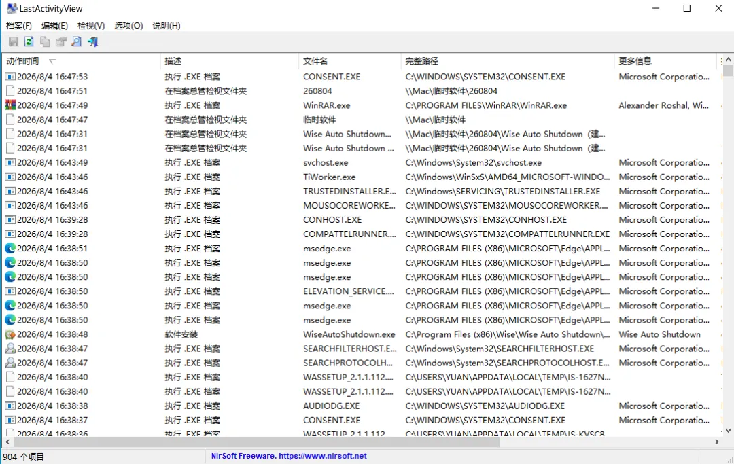This screenshot has height=464, width=734.
Task: Click the '2026/8/4 16:38:51' time cell
Action: click(52, 249)
